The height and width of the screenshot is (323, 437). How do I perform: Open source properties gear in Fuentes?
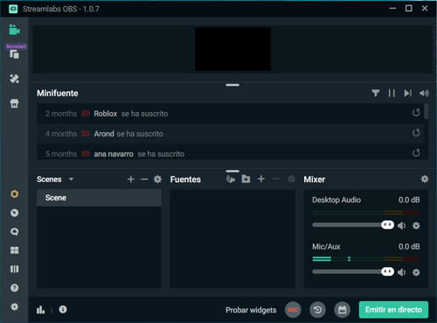(291, 179)
